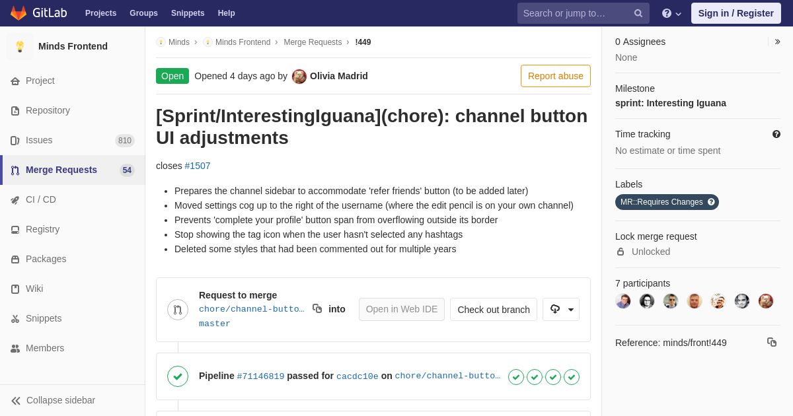Click the Open in Web IDE button
The image size is (793, 416).
[402, 309]
